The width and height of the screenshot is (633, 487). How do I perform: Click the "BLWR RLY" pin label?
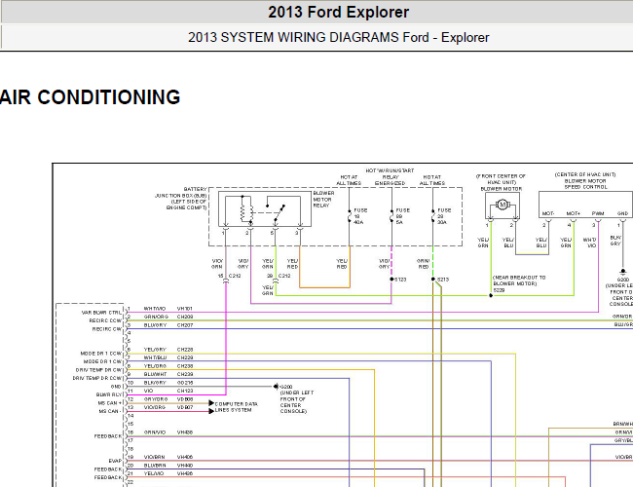(109, 394)
